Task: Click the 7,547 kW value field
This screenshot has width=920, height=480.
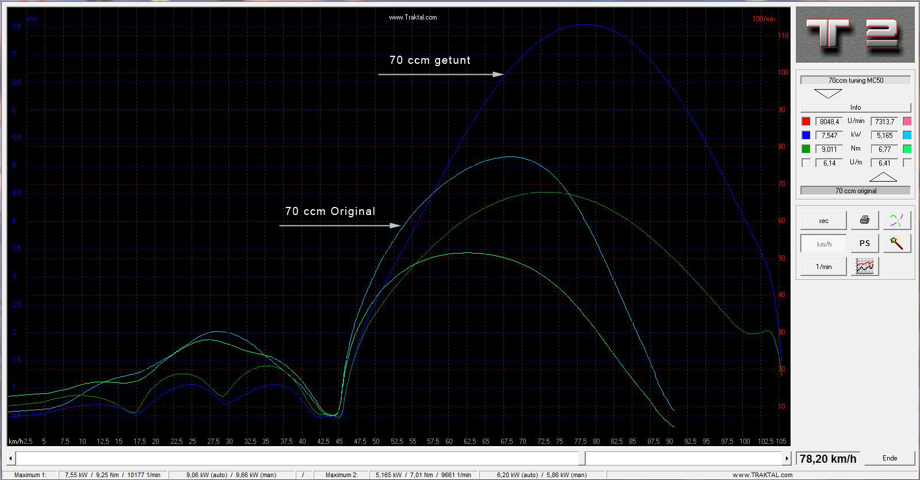Action: [x=829, y=135]
